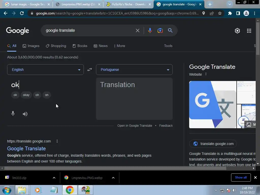Screen dimensions: 260x195
Task: Open options dots next to translate.google.com URL
Action: tap(57, 141)
